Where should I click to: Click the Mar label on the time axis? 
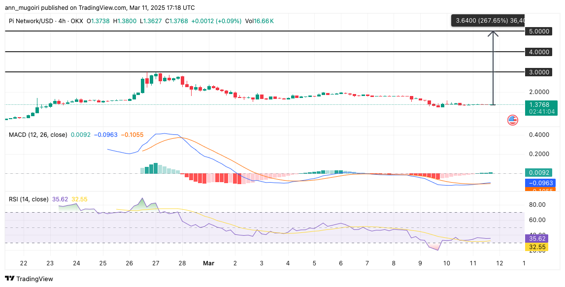[x=208, y=263]
